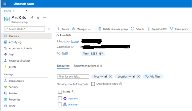Open the Location == all filter
This screenshot has height=111, width=192.
(x=126, y=76)
